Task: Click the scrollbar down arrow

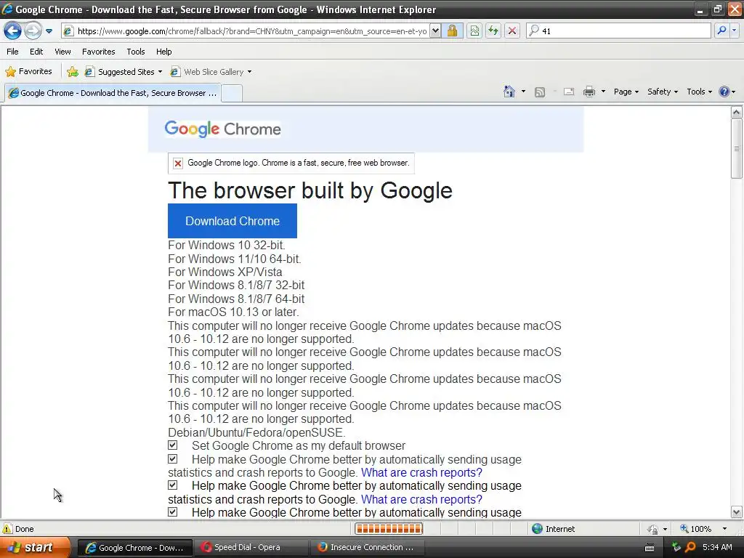Action: coord(737,512)
